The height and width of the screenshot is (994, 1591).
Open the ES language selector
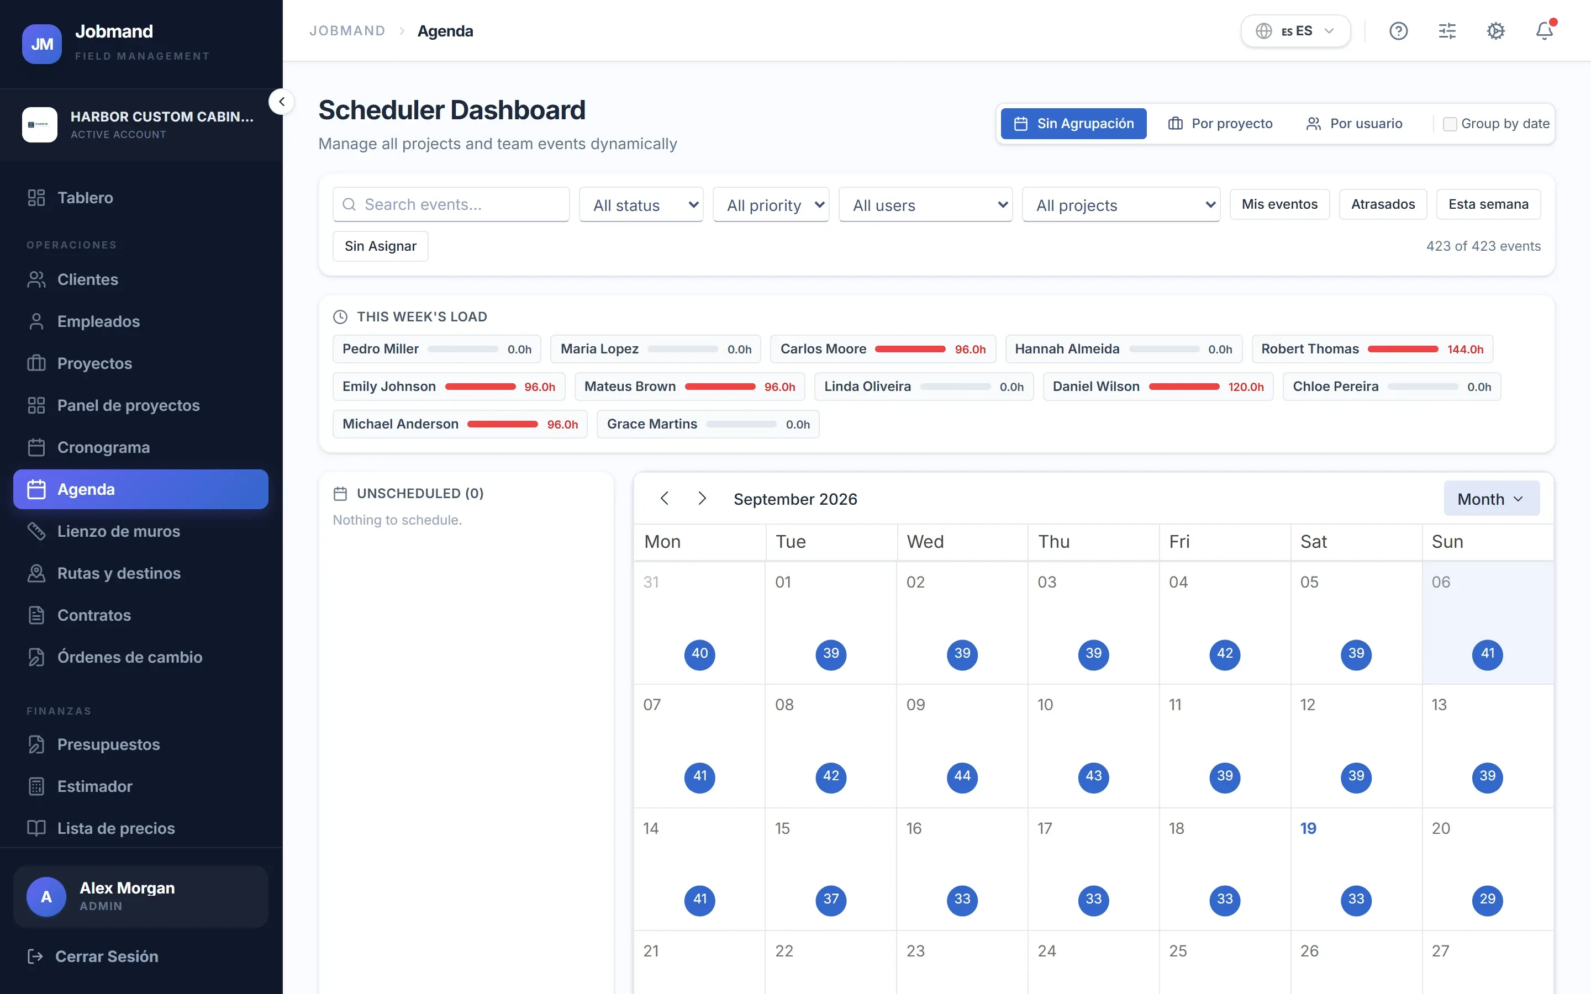(1295, 31)
